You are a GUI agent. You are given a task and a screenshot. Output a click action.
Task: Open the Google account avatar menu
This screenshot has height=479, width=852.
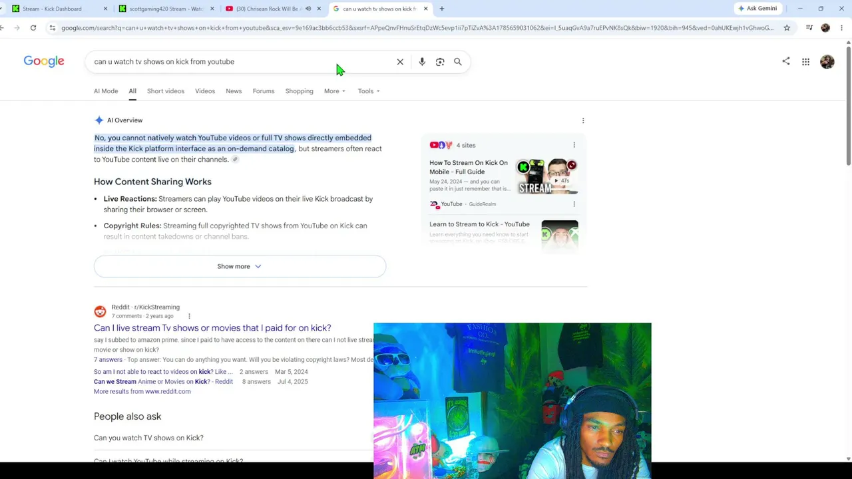click(x=827, y=62)
